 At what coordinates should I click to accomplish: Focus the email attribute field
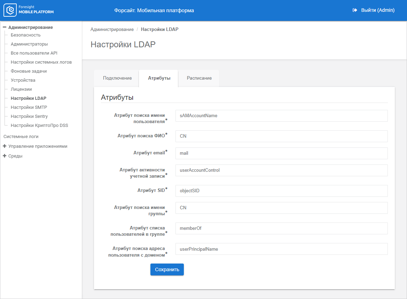[281, 153]
